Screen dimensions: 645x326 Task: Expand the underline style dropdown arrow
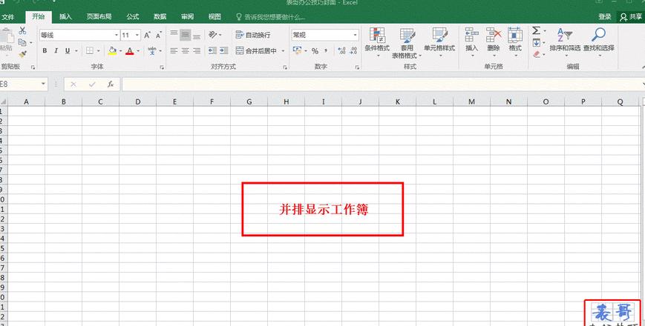[x=76, y=51]
